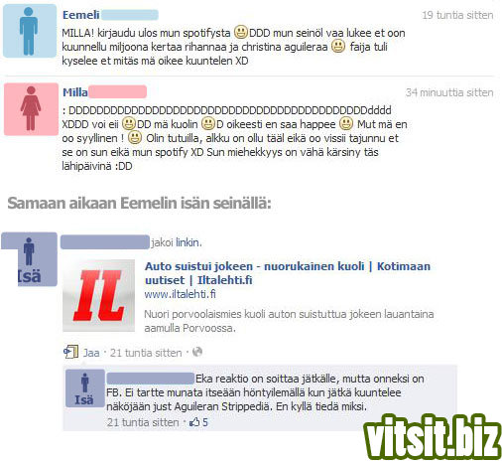Click the '34 minuuttia sitten' timestamp
This screenshot has height=462, width=502.
[449, 92]
